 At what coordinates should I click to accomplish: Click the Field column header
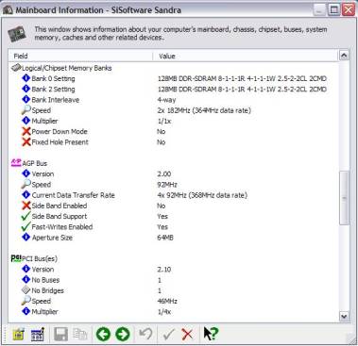pyautogui.click(x=80, y=56)
